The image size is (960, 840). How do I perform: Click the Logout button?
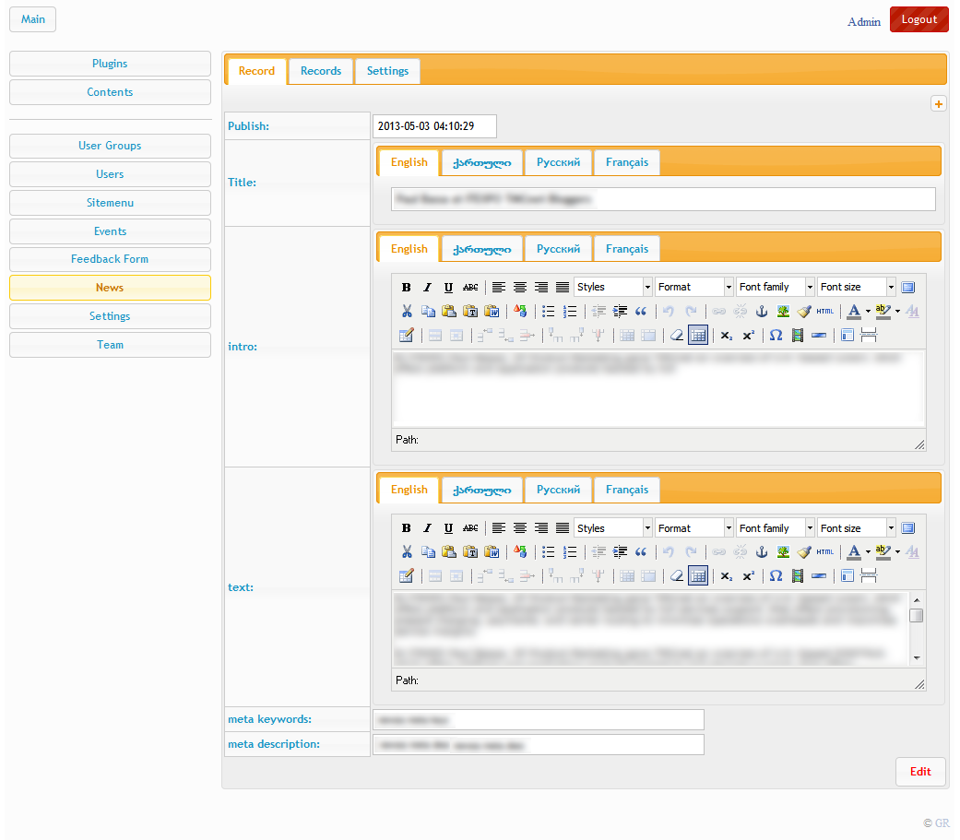pyautogui.click(x=919, y=19)
